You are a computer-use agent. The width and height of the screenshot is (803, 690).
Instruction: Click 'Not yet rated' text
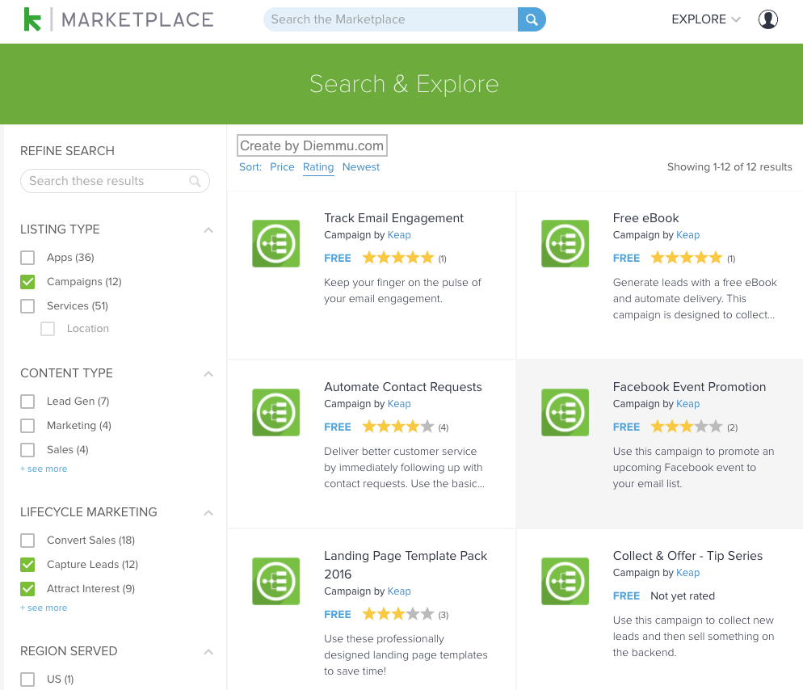683,595
